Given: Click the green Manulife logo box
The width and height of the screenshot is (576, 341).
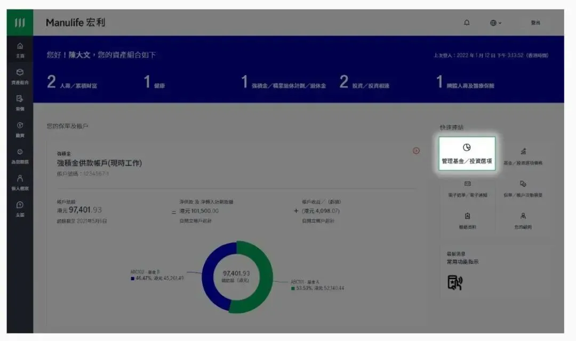Looking at the screenshot, I should 20,22.
